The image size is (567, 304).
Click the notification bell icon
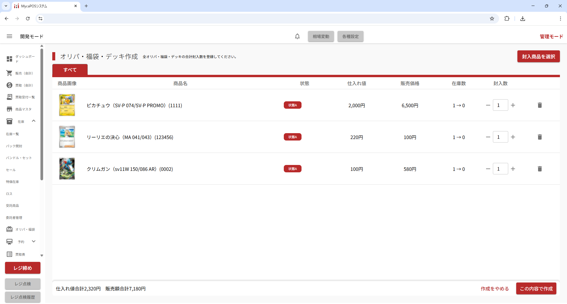pyautogui.click(x=297, y=36)
